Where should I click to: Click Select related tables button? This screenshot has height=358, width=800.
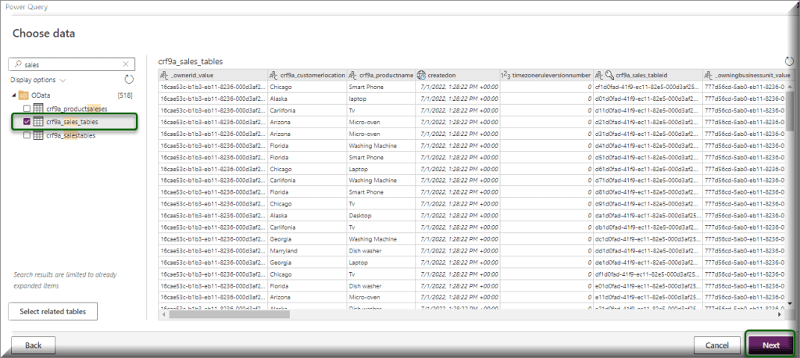coord(52,311)
